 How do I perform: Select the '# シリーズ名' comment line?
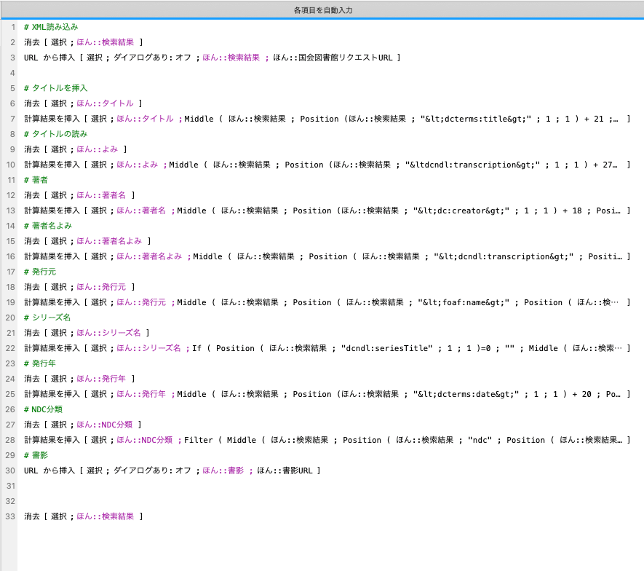pyautogui.click(x=47, y=318)
